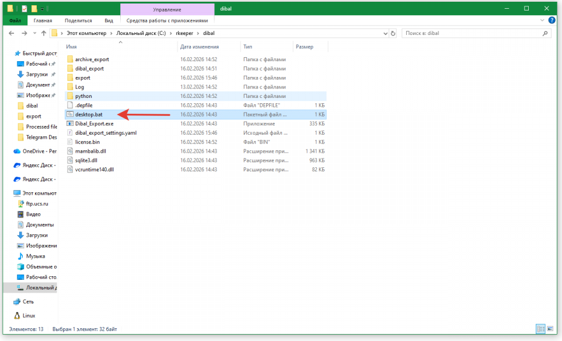Sort files by the Дата изменения column
The image size is (562, 341).
(198, 47)
